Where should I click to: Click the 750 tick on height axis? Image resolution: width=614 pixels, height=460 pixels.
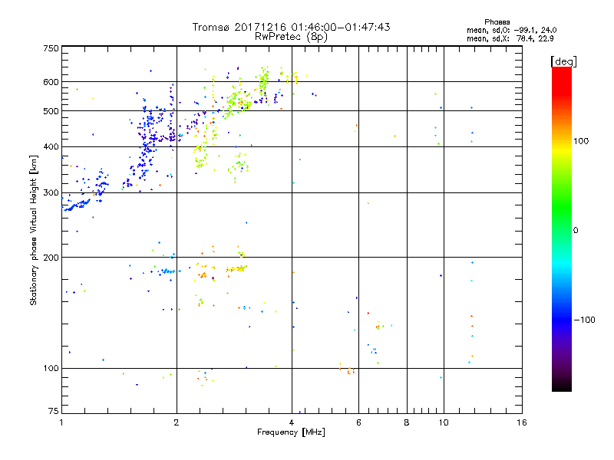51,48
